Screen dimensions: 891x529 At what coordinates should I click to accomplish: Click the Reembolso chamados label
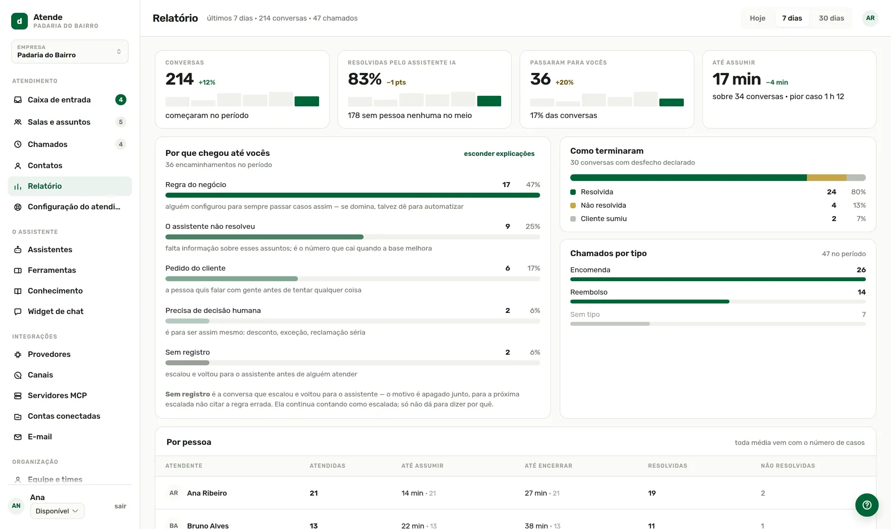tap(589, 292)
